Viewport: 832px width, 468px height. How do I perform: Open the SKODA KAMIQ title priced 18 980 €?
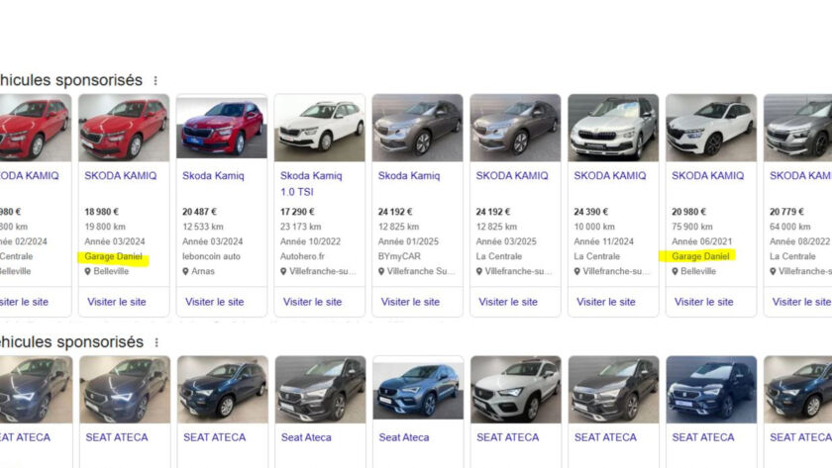pos(121,175)
